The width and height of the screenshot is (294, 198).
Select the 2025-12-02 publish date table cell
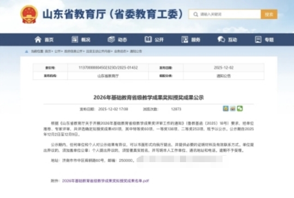click(224, 67)
